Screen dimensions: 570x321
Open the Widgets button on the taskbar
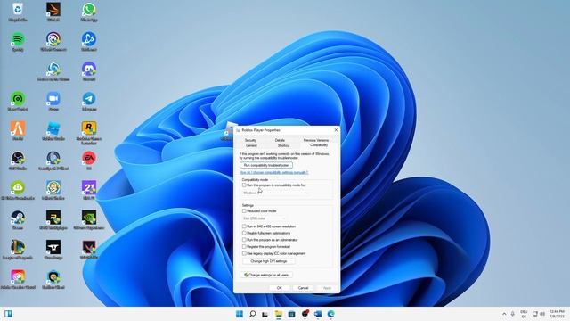pos(8,314)
